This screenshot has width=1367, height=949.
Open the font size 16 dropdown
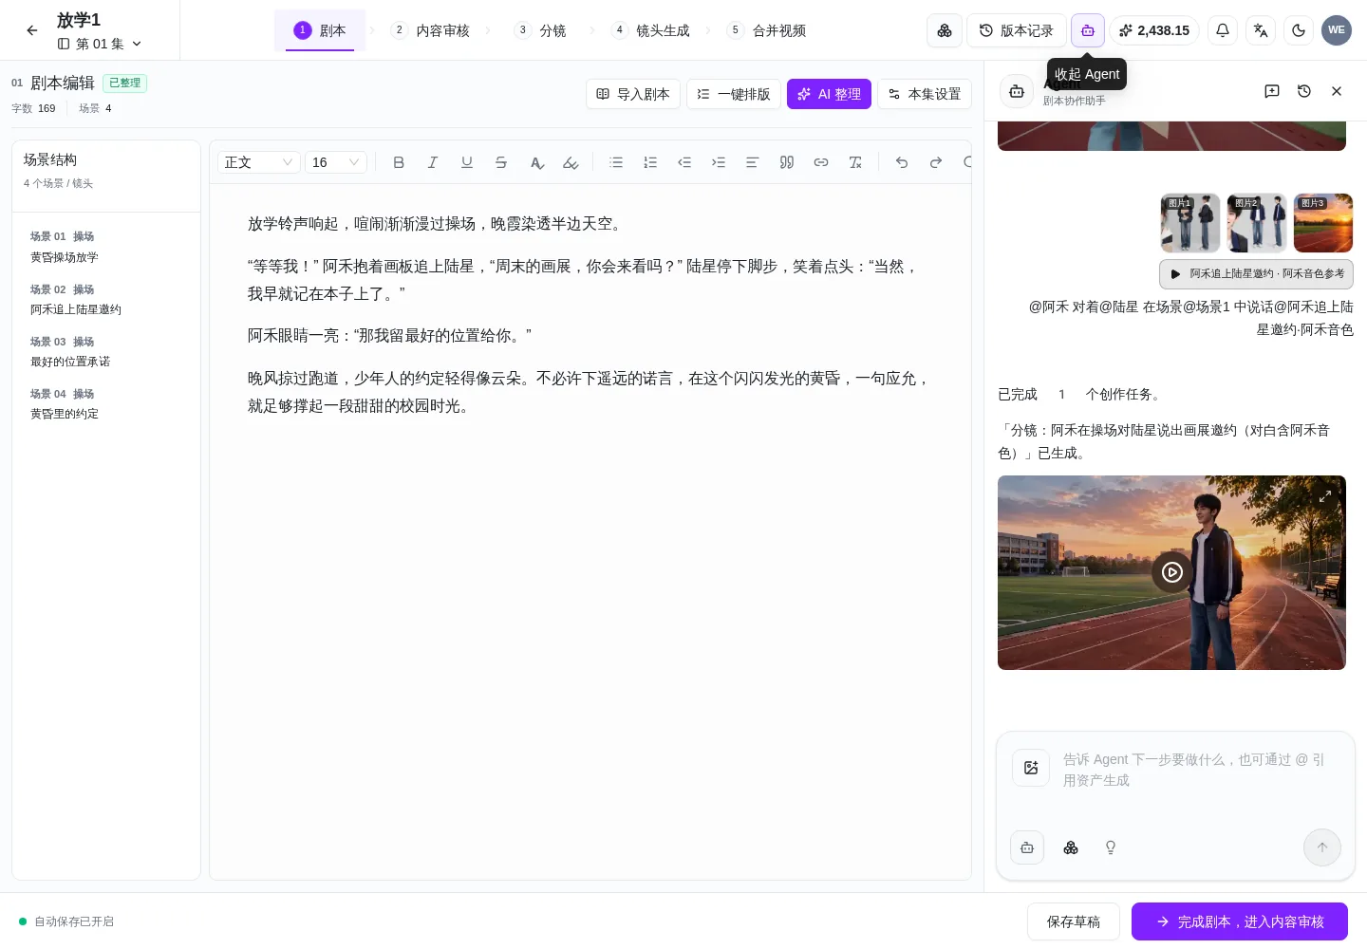point(336,162)
